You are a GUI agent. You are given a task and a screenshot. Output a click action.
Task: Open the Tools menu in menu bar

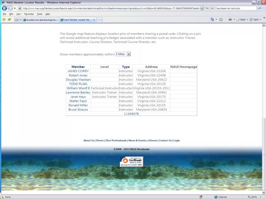[x=39, y=14]
